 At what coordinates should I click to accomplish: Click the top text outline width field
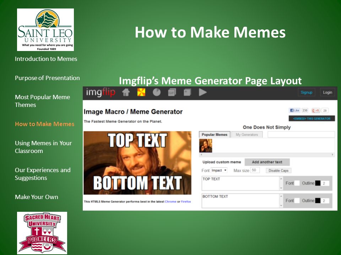pyautogui.click(x=326, y=183)
